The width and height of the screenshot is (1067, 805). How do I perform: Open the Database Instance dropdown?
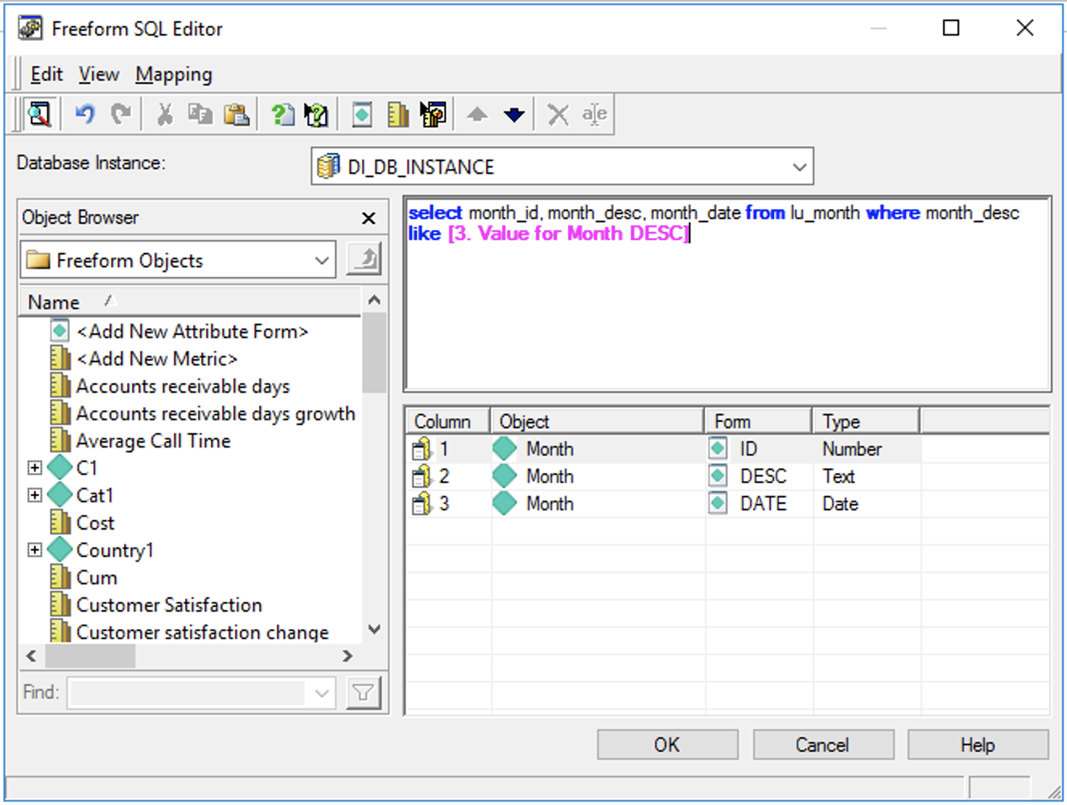pos(799,167)
